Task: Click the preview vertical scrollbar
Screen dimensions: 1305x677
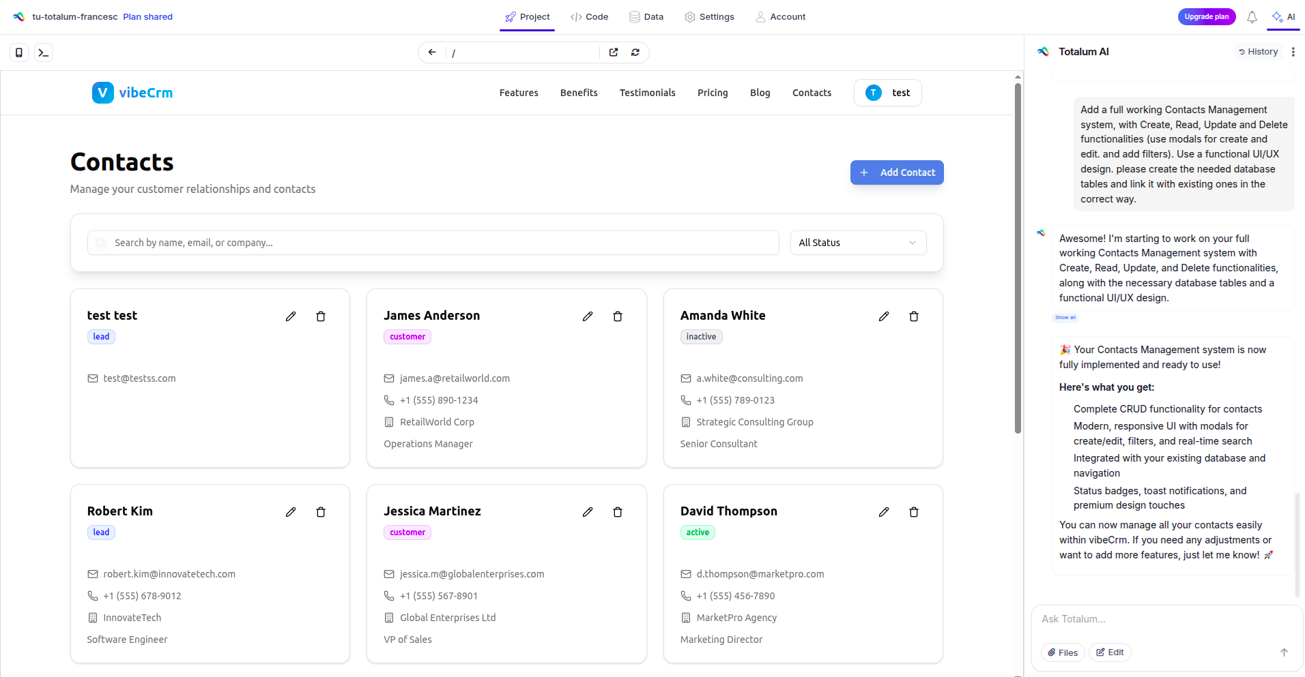Action: tap(1018, 259)
